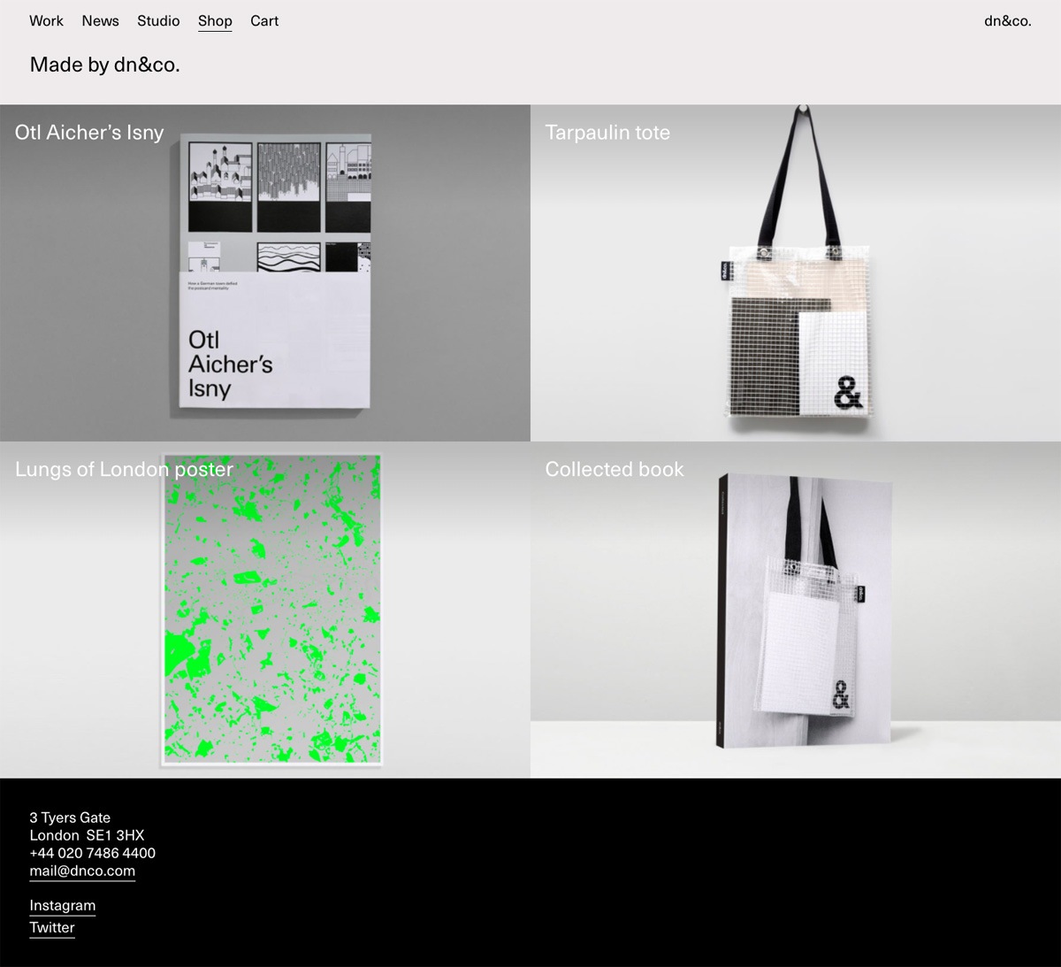Screen dimensions: 1061x967
Task: Visit the Studio page
Action: click(158, 20)
